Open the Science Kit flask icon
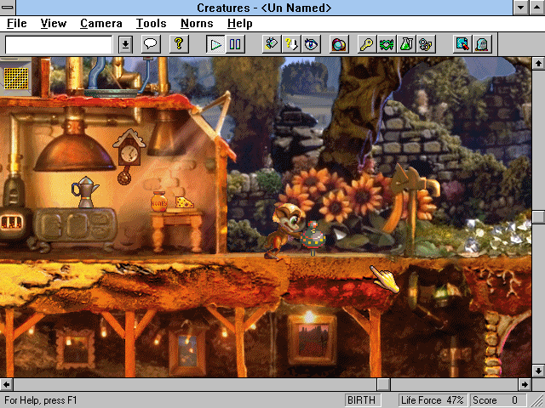This screenshot has height=408, width=545. 406,44
